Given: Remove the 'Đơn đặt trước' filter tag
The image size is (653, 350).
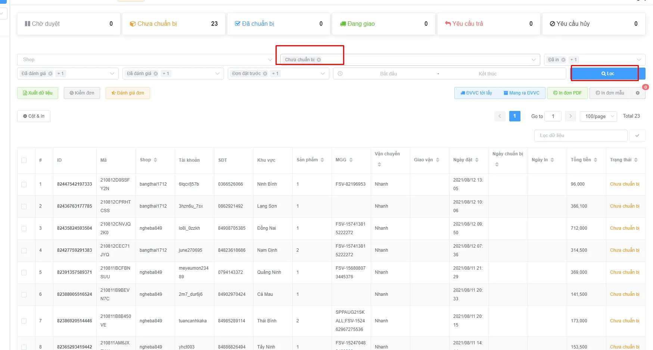Looking at the screenshot, I should (265, 74).
